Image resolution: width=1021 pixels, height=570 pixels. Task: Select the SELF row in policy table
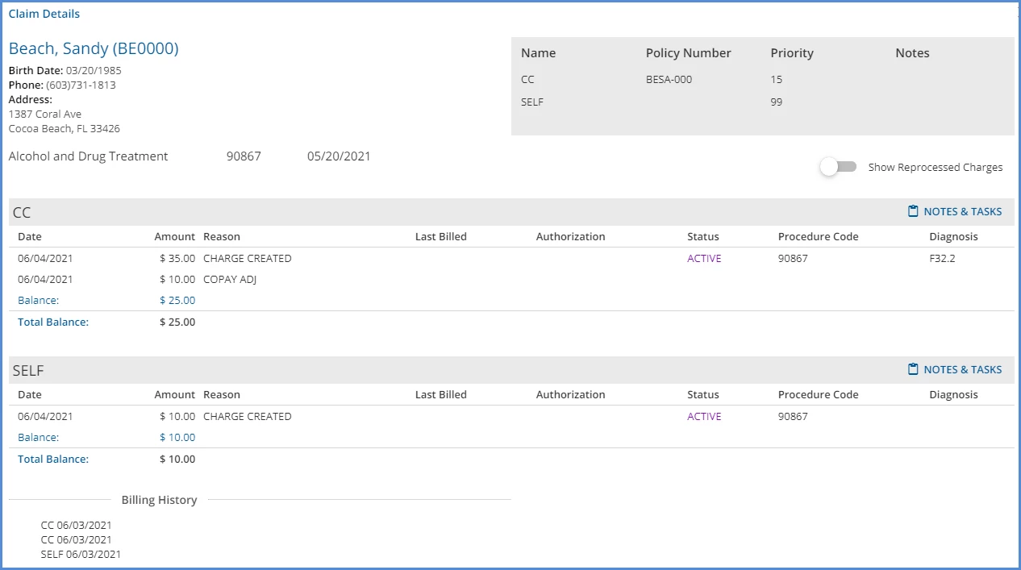(762, 102)
